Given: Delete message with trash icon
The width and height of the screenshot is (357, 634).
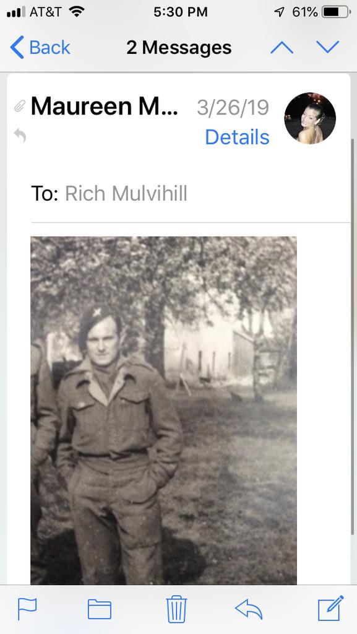Looking at the screenshot, I should click(176, 609).
